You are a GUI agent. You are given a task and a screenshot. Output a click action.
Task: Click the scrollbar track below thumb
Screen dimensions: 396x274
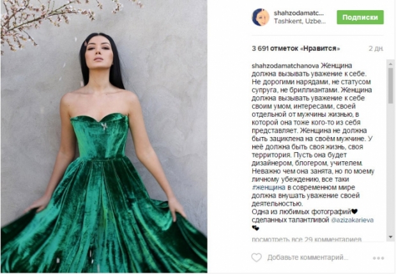tap(391, 168)
